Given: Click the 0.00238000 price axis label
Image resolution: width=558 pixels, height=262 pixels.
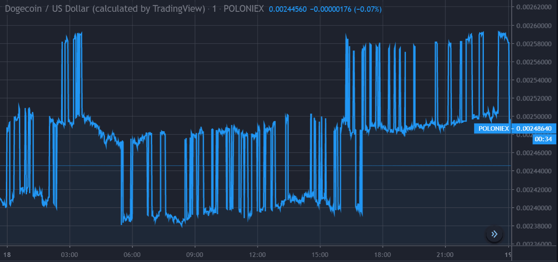Looking at the screenshot, I should click(x=534, y=226).
